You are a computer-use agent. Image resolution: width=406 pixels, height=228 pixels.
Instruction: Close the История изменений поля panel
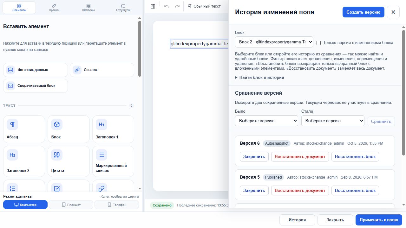click(x=393, y=12)
